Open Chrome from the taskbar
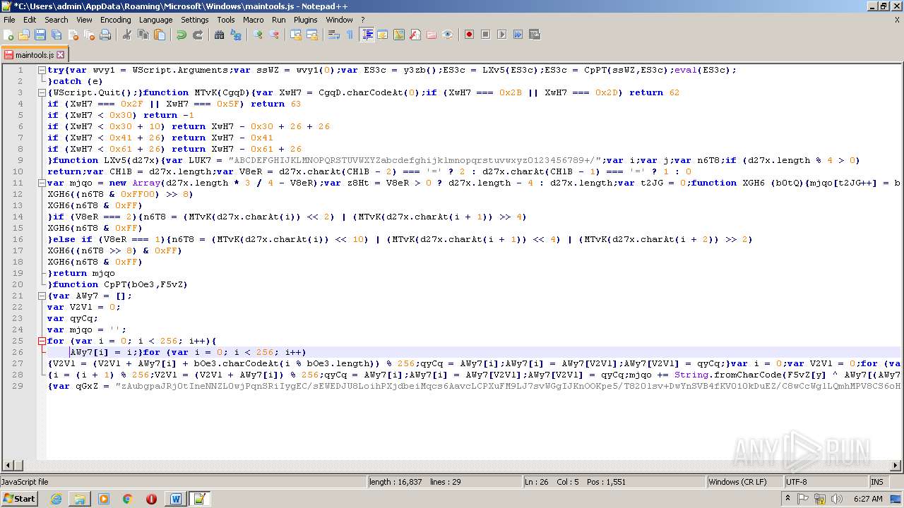904x508 pixels. coord(127,499)
